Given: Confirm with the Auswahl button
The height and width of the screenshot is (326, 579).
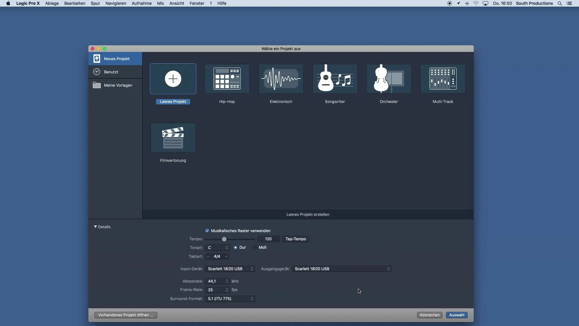Looking at the screenshot, I should pos(457,315).
